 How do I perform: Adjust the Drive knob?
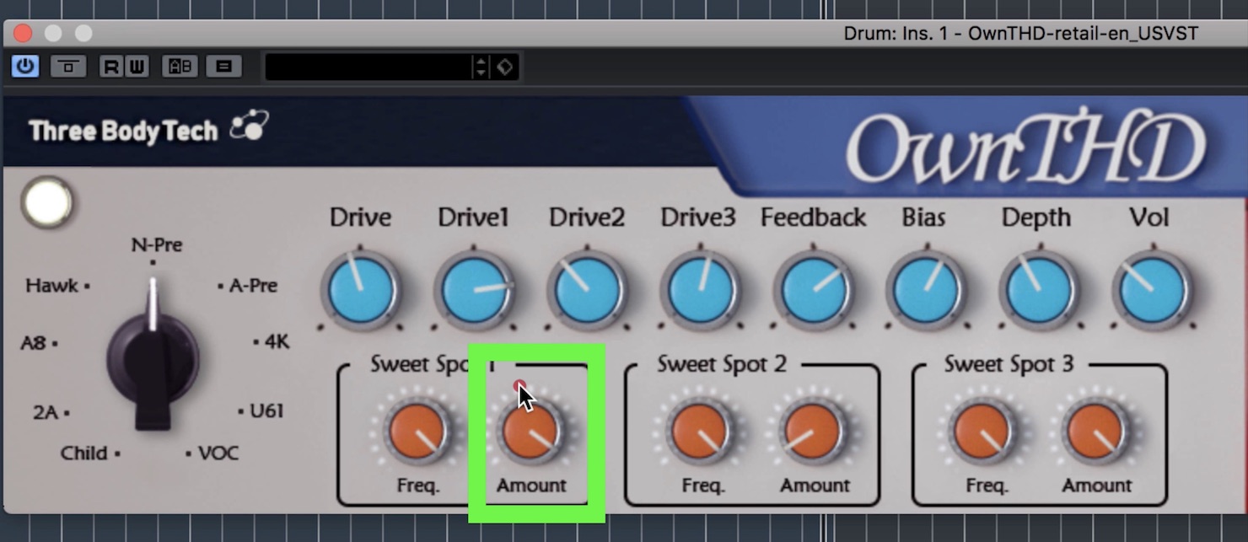[360, 291]
